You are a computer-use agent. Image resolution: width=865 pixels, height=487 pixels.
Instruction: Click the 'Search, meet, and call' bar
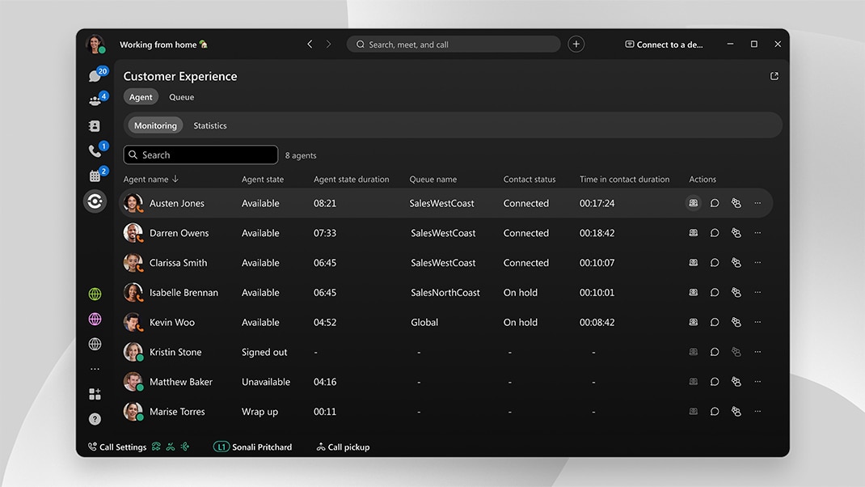(454, 44)
